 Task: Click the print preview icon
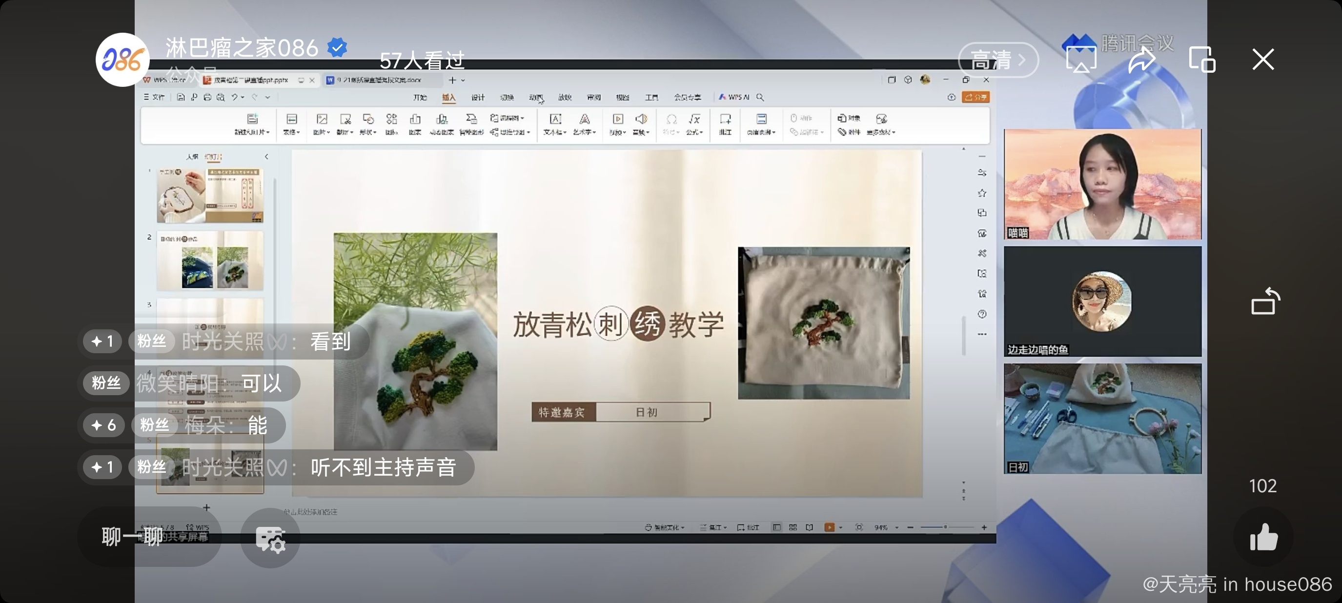pos(221,98)
